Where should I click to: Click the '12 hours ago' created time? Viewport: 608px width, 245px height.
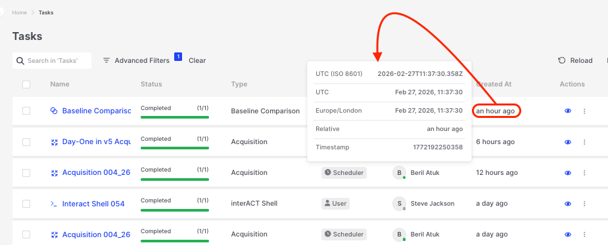pyautogui.click(x=497, y=173)
